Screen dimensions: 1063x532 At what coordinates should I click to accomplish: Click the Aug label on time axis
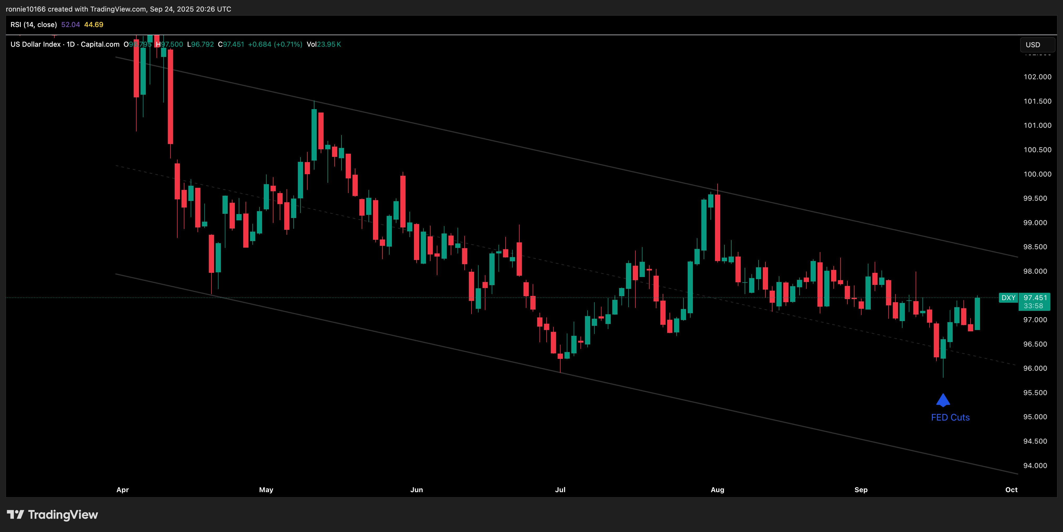pyautogui.click(x=717, y=490)
